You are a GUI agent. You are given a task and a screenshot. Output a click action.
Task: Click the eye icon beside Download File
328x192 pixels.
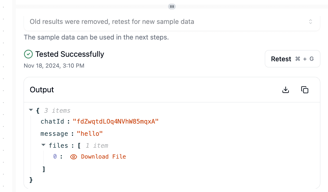[x=74, y=157]
